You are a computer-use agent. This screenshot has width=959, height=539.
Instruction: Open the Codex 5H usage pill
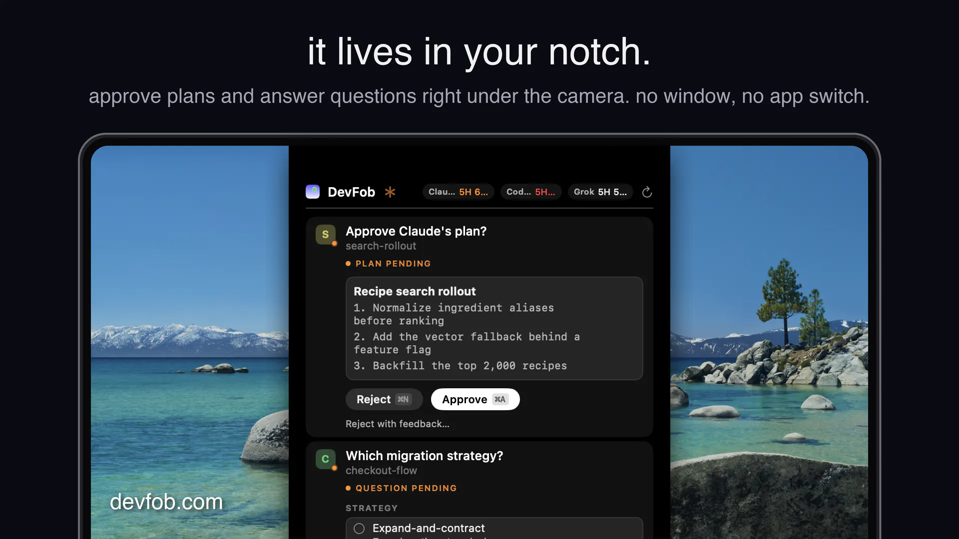(531, 192)
